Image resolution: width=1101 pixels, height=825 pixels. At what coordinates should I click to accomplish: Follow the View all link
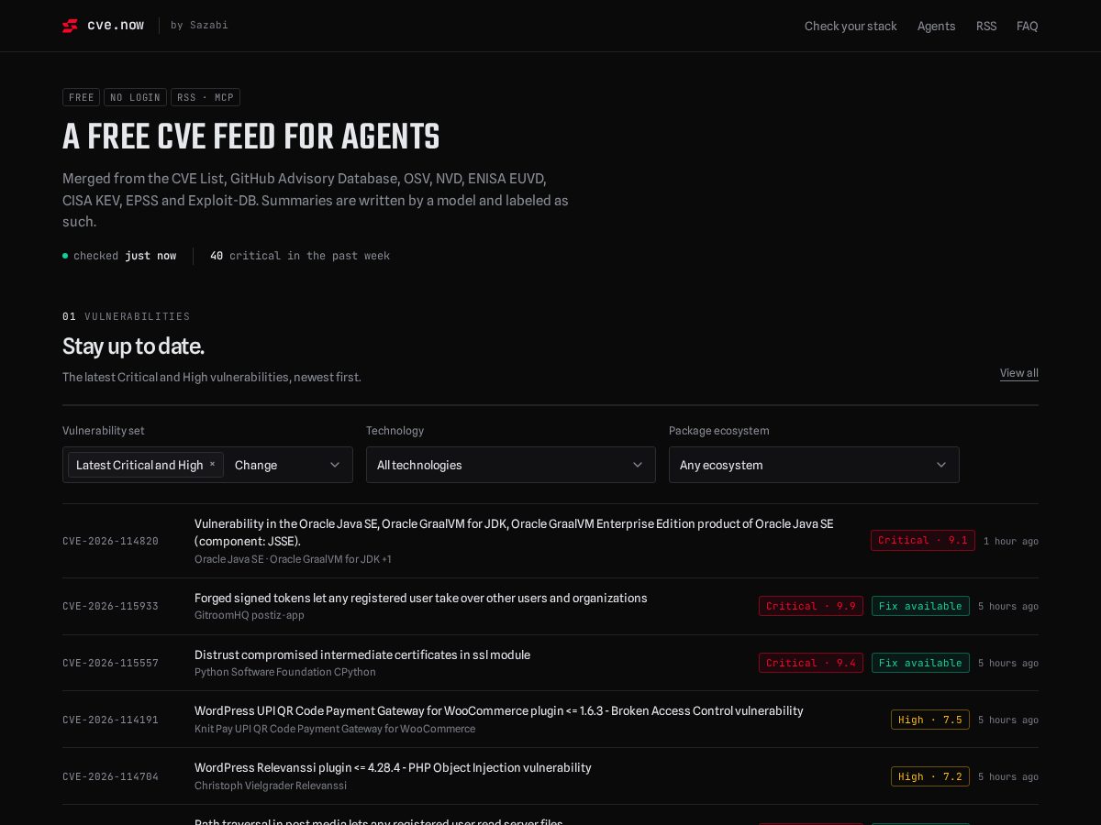click(x=1019, y=372)
